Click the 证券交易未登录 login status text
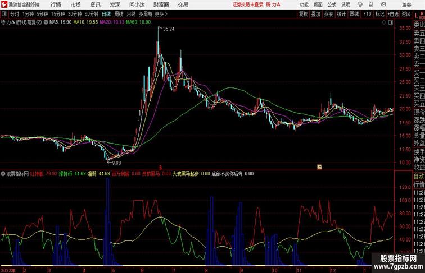425x273 pixels. point(248,4)
